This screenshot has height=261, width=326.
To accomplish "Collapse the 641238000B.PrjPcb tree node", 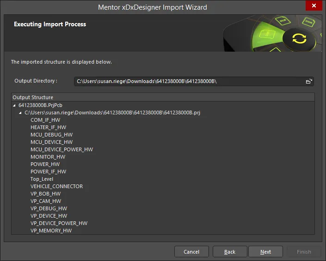I will click(14, 105).
